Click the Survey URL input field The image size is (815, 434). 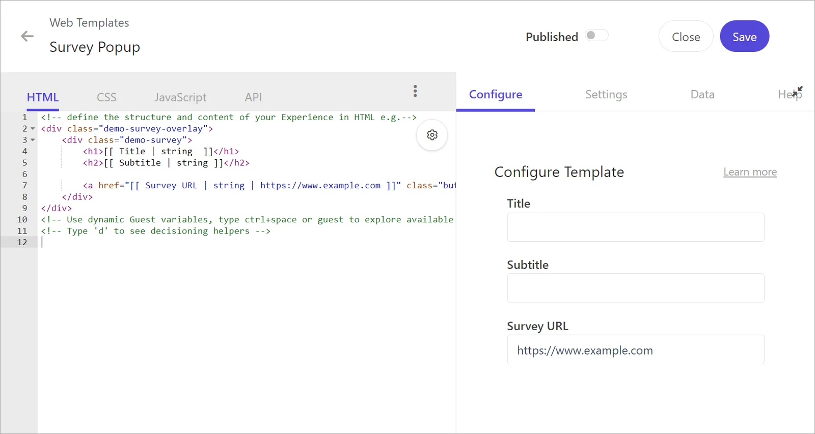click(x=636, y=350)
